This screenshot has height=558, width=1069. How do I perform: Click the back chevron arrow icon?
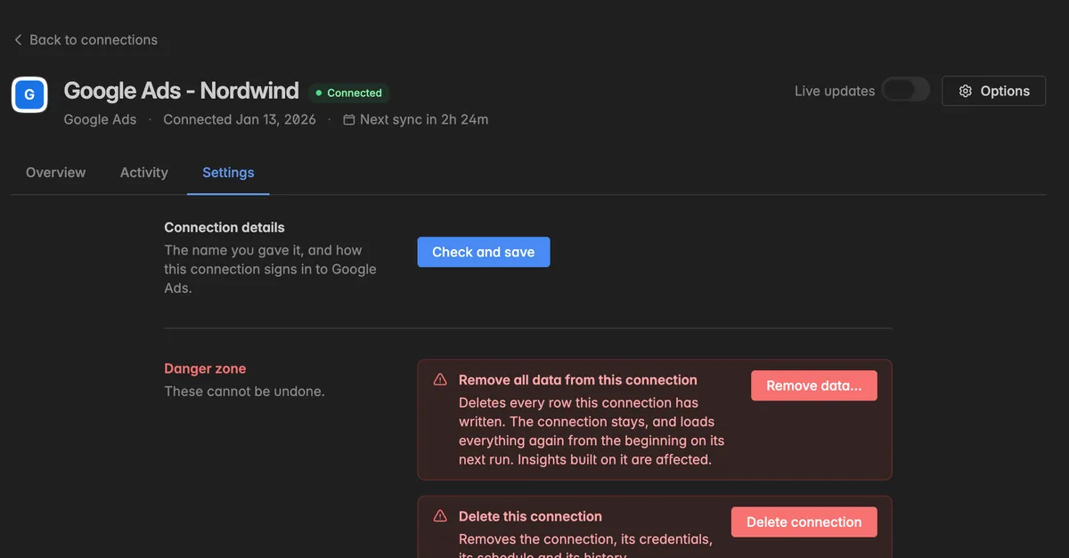pos(18,40)
